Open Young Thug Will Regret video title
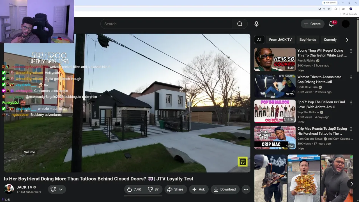The image size is (359, 202). pyautogui.click(x=322, y=53)
